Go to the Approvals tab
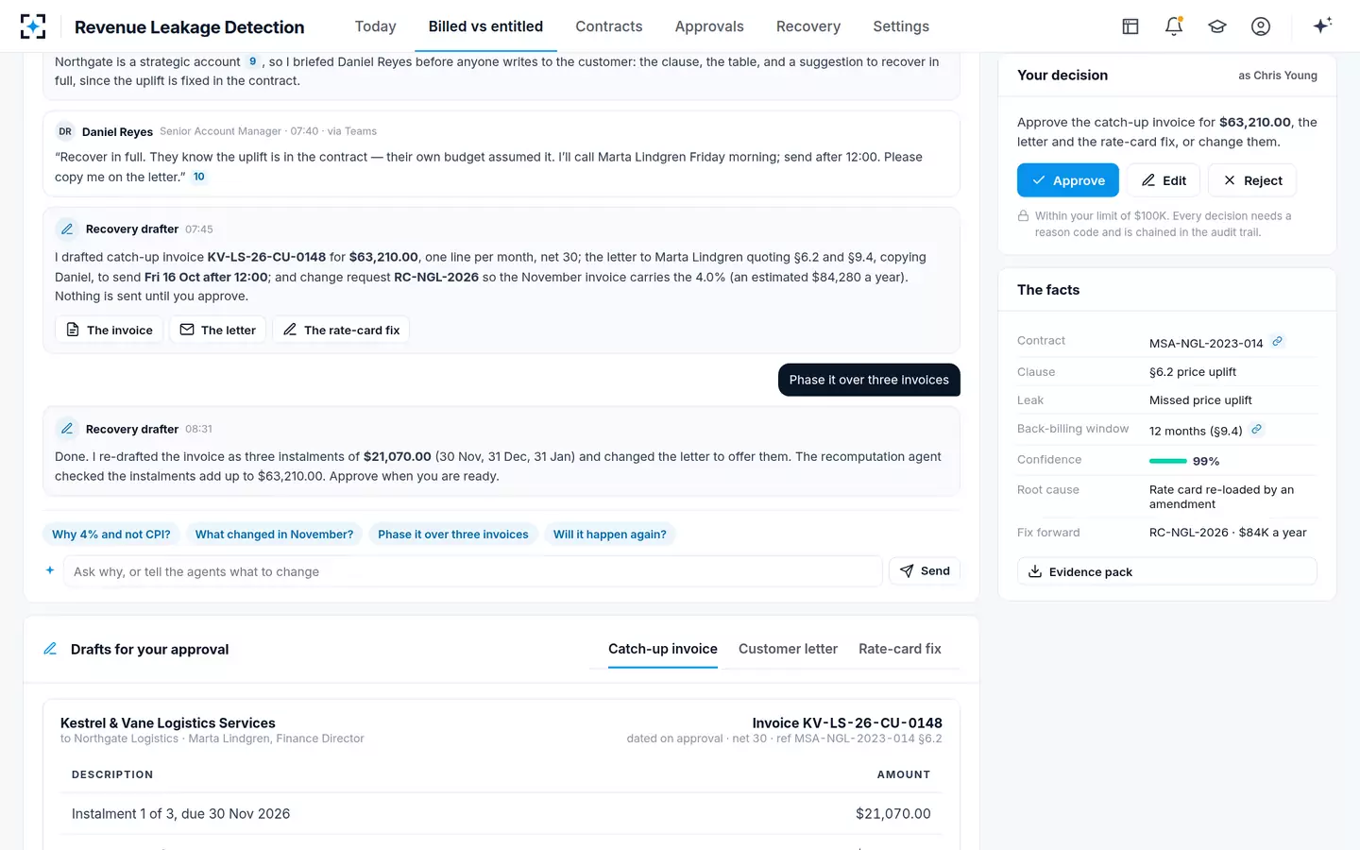1360x850 pixels. pos(709,26)
